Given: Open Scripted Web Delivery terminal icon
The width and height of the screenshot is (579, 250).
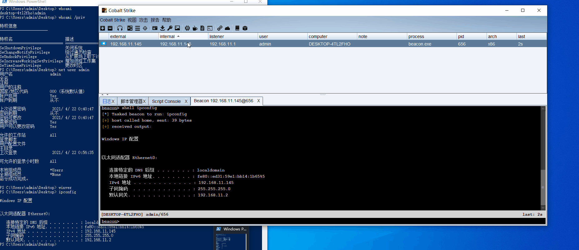Looking at the screenshot, I should coord(210,28).
